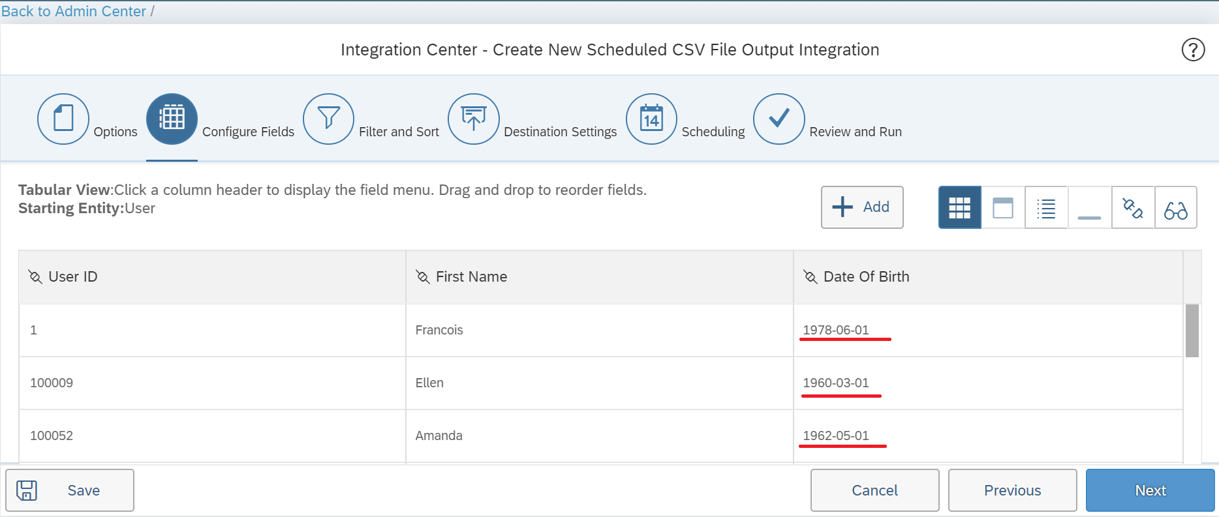The height and width of the screenshot is (517, 1219).
Task: Open the First Name column header menu
Action: tap(600, 277)
